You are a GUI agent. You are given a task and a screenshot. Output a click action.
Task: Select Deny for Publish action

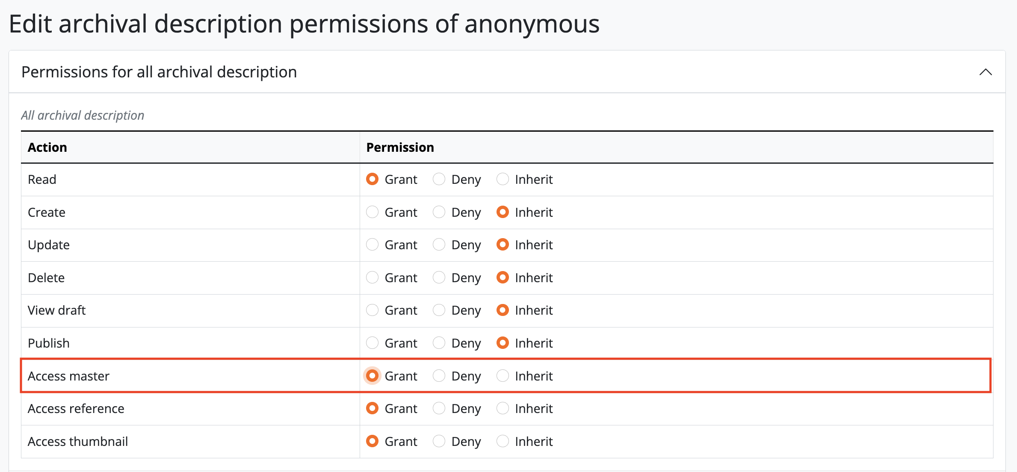pyautogui.click(x=439, y=343)
